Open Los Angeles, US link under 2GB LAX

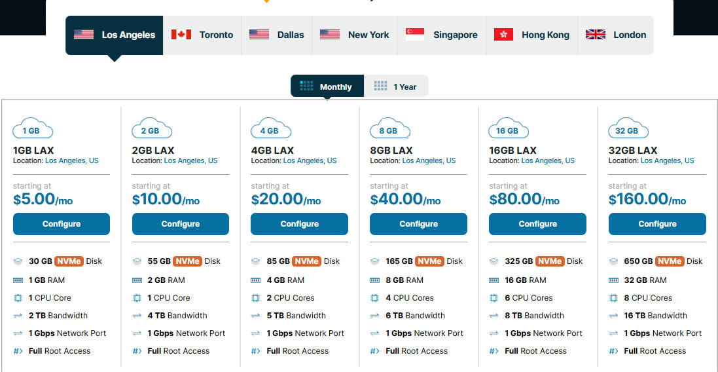click(191, 161)
